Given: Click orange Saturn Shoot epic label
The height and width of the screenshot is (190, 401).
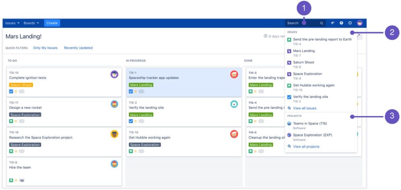Looking at the screenshot, I should [21, 85].
